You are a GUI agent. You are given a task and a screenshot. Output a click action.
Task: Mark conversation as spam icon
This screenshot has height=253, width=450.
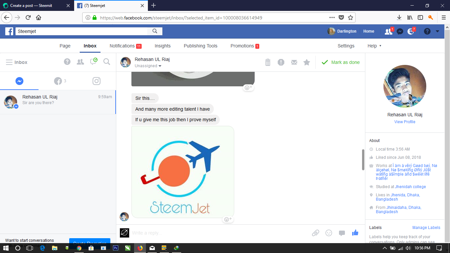tap(281, 62)
